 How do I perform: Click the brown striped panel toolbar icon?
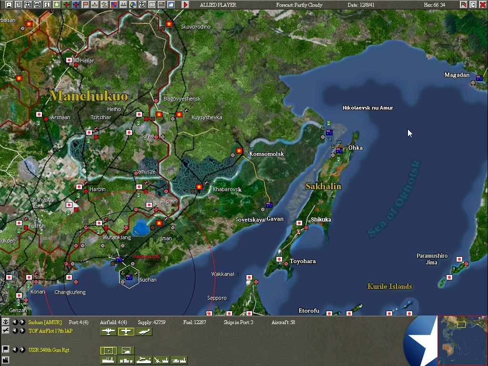(x=161, y=5)
